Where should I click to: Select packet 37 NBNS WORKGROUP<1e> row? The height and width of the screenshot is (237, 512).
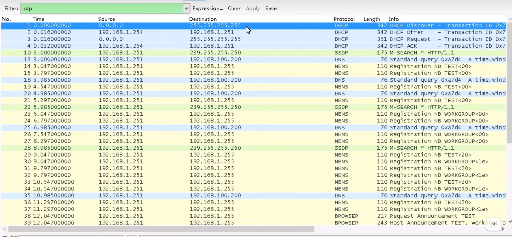tap(254, 209)
